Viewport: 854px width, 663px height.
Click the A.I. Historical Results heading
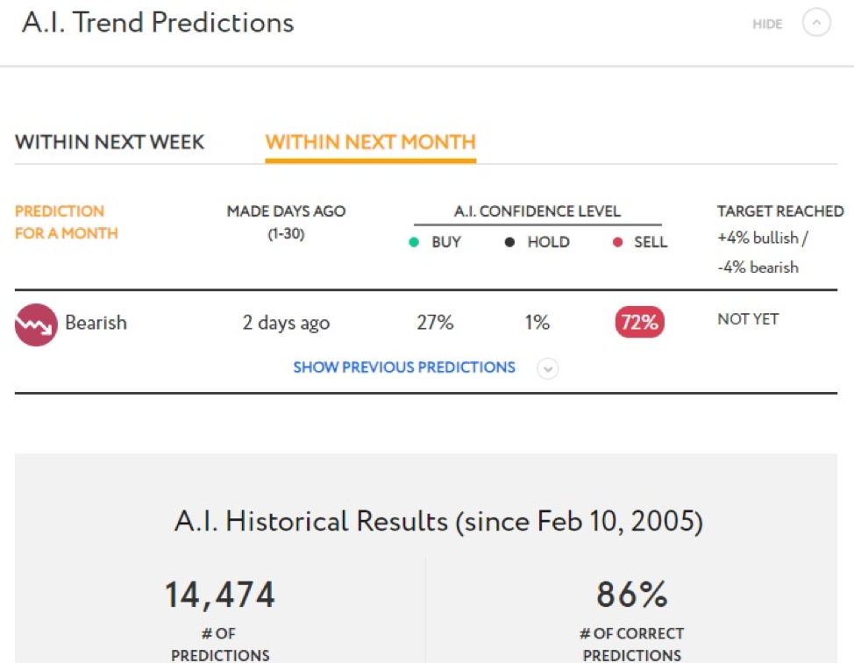click(x=439, y=521)
